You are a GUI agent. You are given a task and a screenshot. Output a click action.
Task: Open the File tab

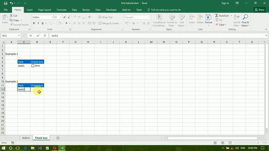(x=5, y=10)
